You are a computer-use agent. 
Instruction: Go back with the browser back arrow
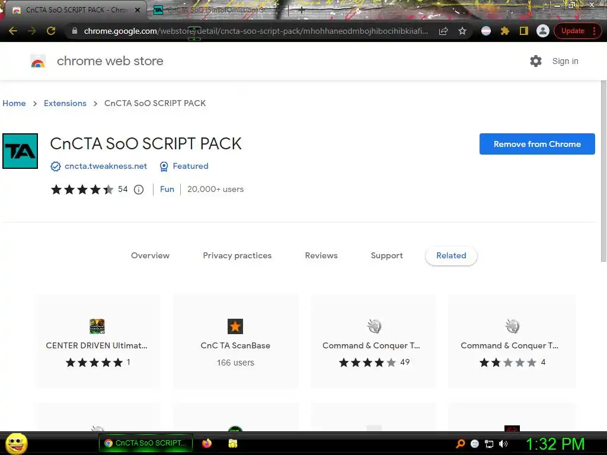click(x=13, y=31)
